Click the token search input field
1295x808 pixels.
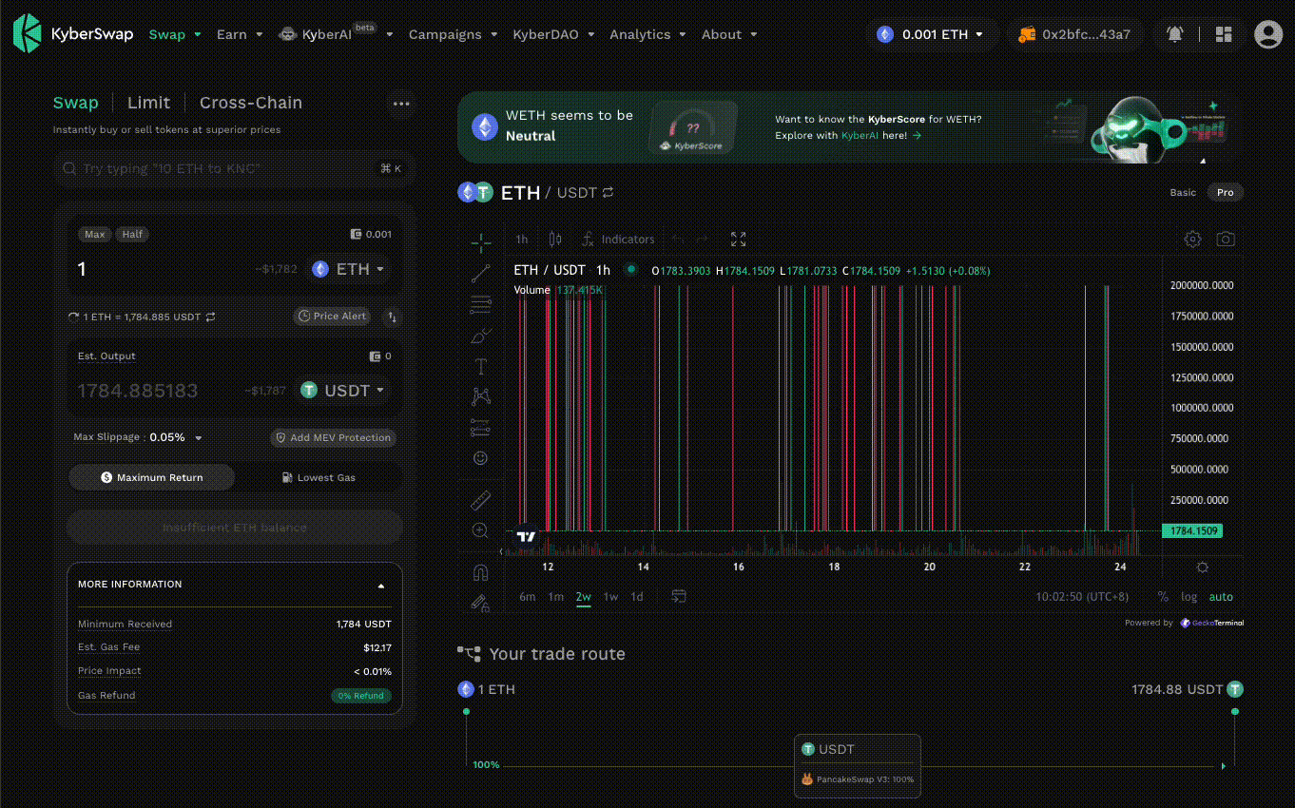[228, 168]
